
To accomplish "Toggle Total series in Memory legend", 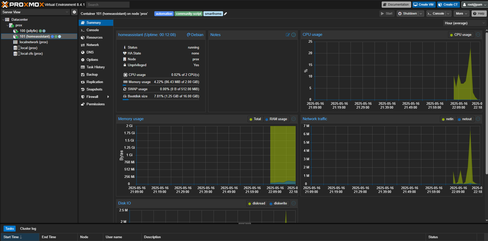I will (255, 119).
